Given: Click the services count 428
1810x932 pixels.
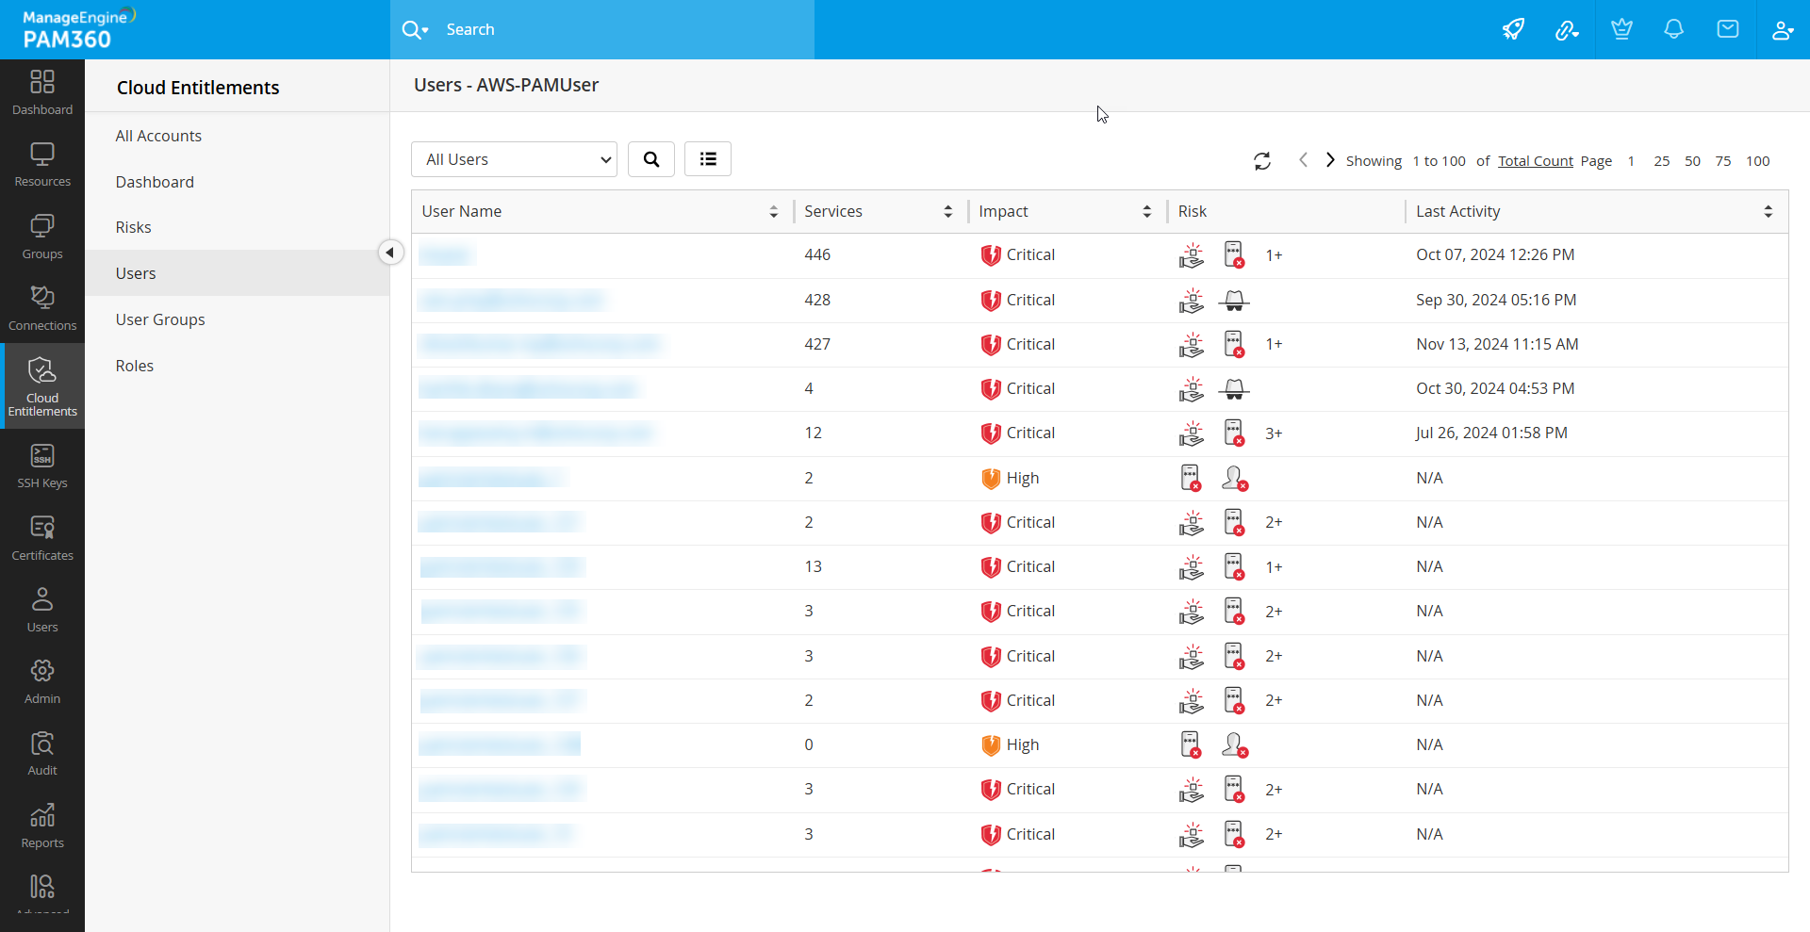Looking at the screenshot, I should point(817,300).
